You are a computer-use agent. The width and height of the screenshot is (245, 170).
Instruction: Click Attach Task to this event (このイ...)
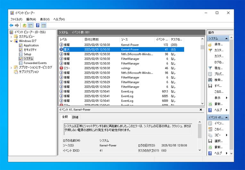click(210, 129)
